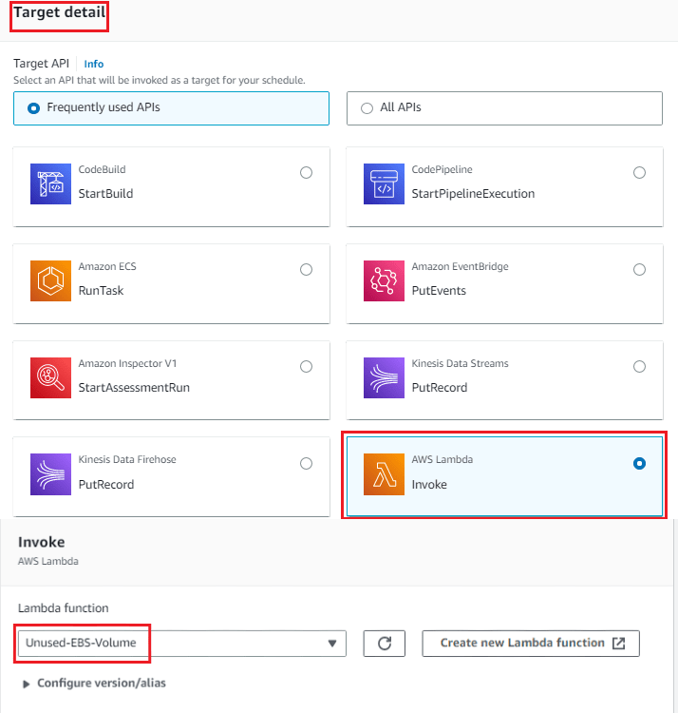This screenshot has width=678, height=713.
Task: Click the Amazon Inspector V1 red icon
Action: (50, 377)
